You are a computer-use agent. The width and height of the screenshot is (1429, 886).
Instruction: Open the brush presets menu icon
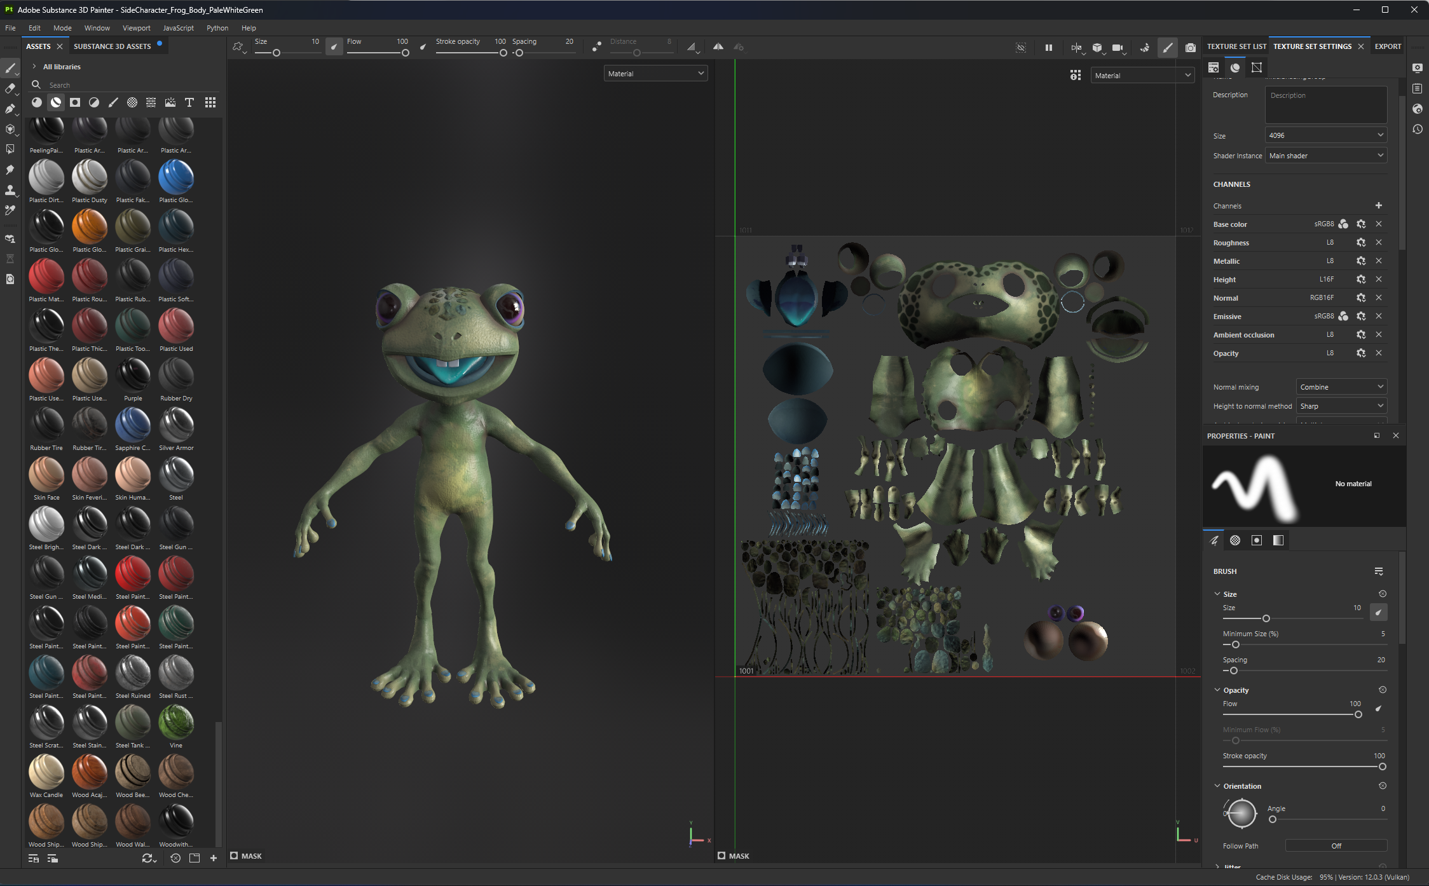[1379, 571]
